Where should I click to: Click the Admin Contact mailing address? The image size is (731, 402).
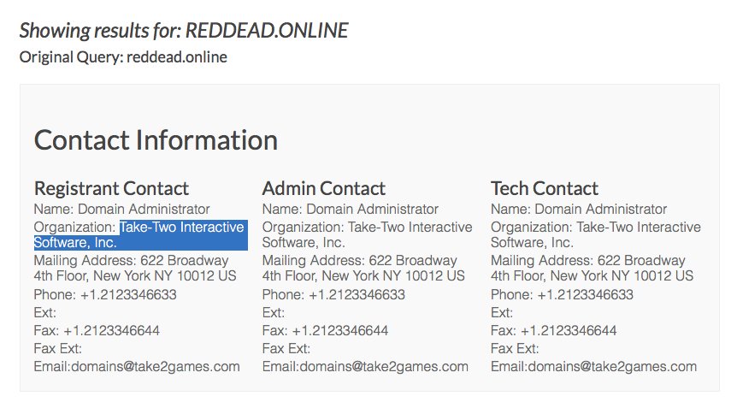click(363, 269)
